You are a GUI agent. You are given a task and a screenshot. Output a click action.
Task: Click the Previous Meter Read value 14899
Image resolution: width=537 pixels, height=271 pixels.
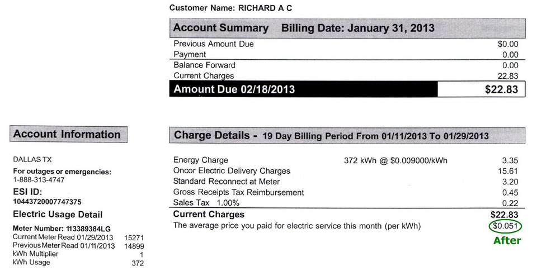pos(134,246)
